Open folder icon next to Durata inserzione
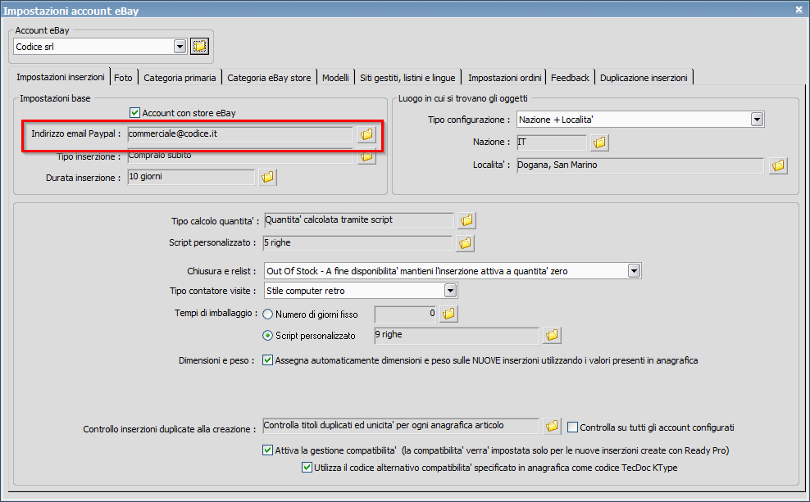Viewport: 810px width, 502px height. pyautogui.click(x=267, y=177)
